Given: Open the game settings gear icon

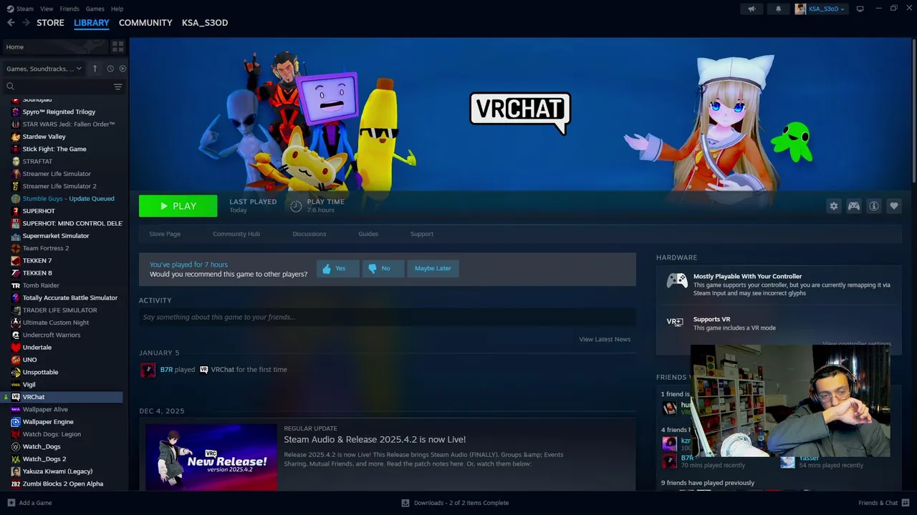Looking at the screenshot, I should point(833,206).
